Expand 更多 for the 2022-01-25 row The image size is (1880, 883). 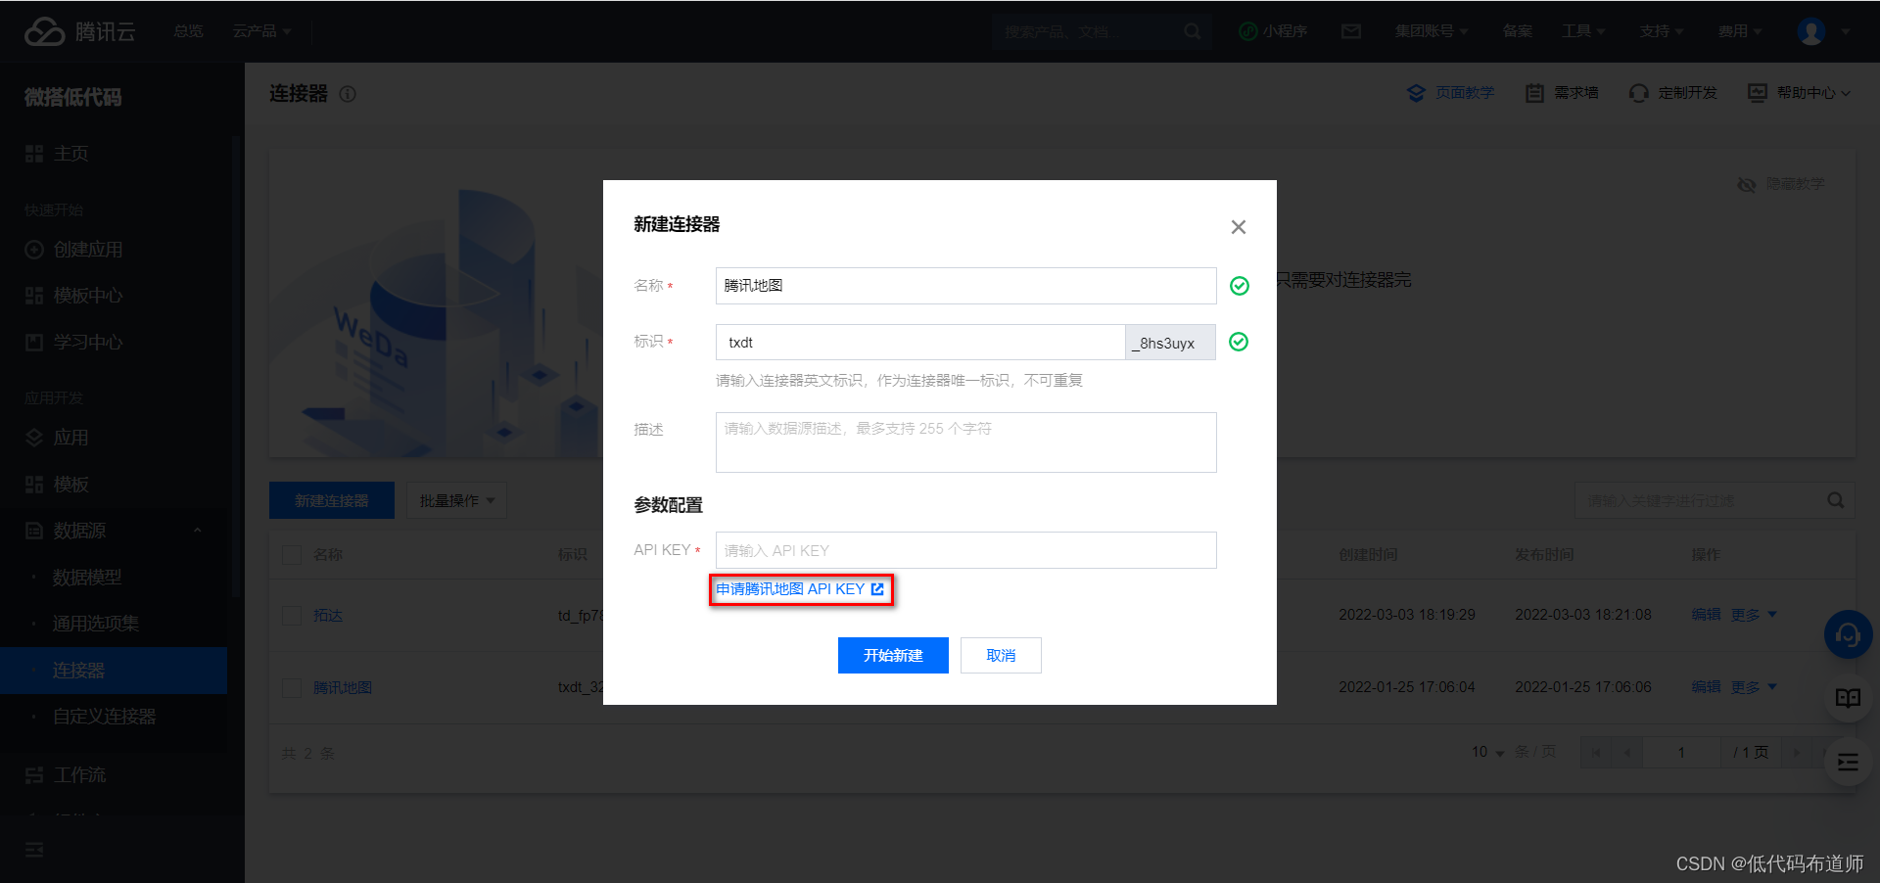point(1754,687)
